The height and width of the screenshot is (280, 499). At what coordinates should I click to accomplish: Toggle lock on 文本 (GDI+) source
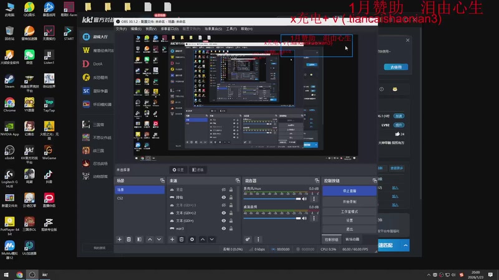231,221
